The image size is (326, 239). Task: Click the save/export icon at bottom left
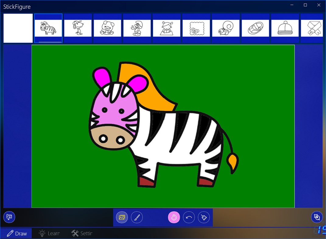point(9,217)
